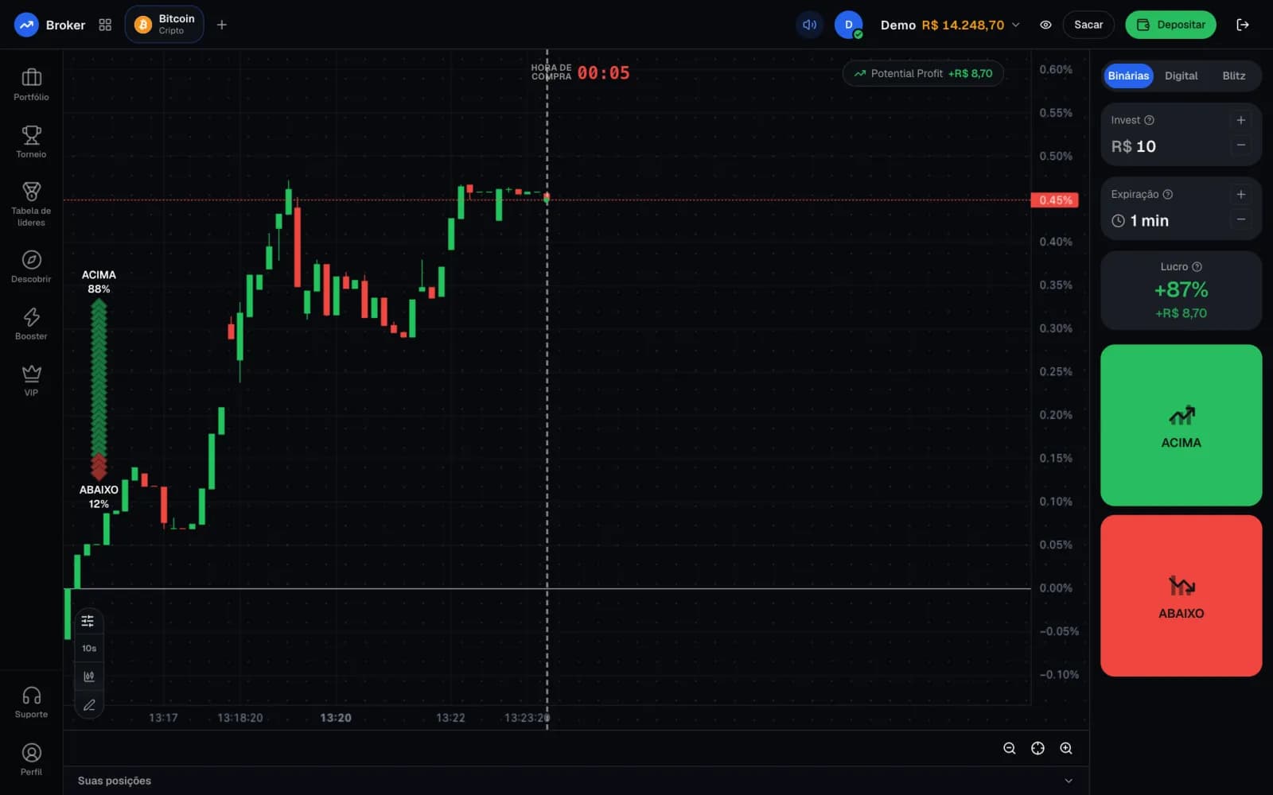
Task: Open the Perfil profile page
Action: point(31,759)
